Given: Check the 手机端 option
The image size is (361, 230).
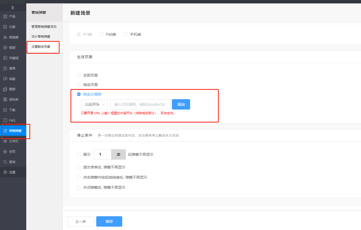Looking at the screenshot, I should [x=126, y=34].
